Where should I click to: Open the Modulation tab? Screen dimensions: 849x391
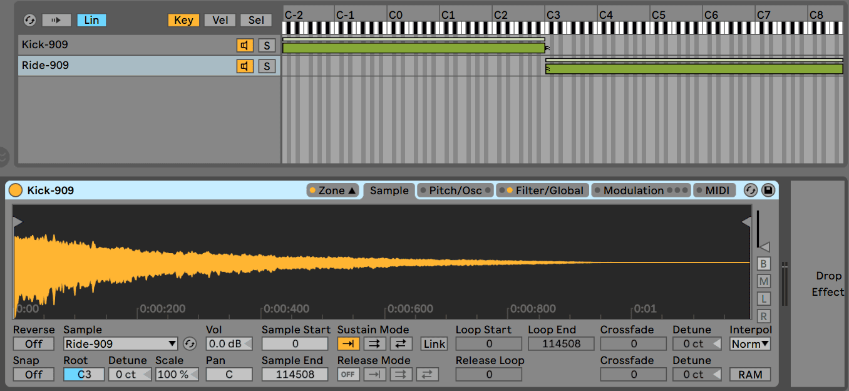(x=634, y=190)
